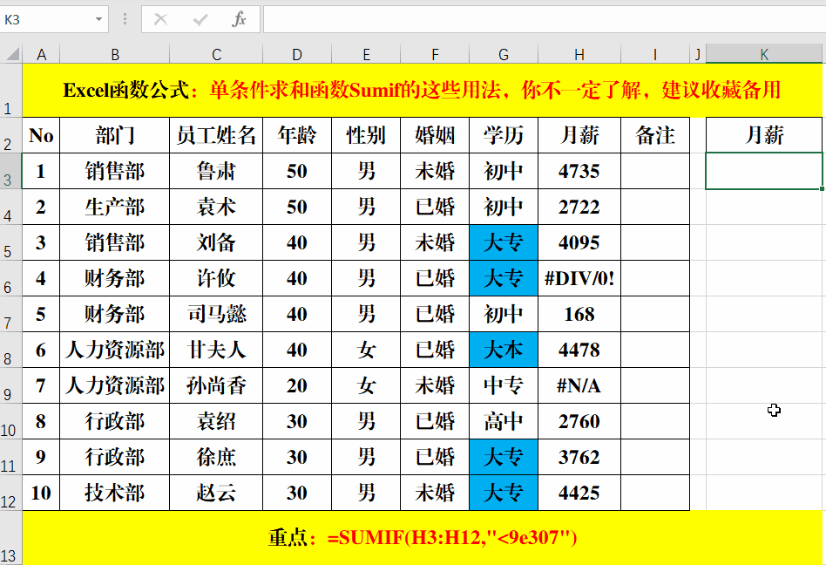Click inside the Name Box showing K3

point(46,19)
